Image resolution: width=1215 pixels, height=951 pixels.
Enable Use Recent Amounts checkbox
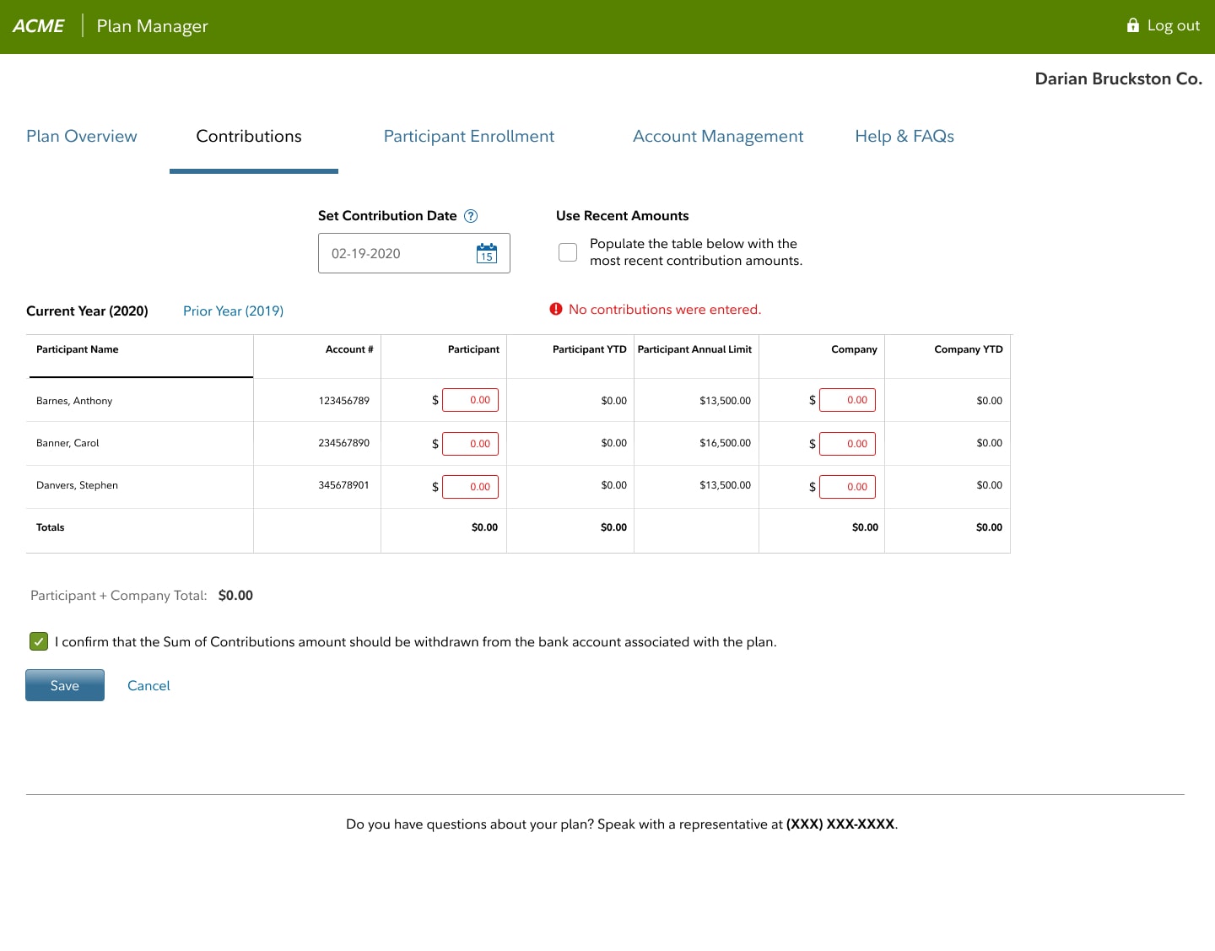[x=568, y=252]
